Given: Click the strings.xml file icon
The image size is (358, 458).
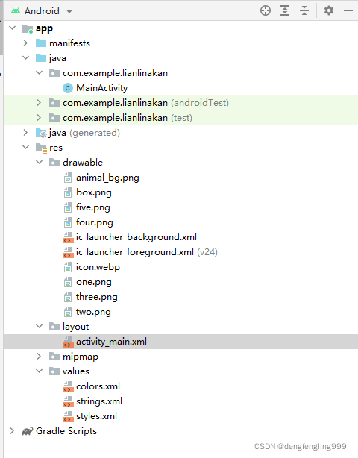Looking at the screenshot, I should tap(68, 401).
